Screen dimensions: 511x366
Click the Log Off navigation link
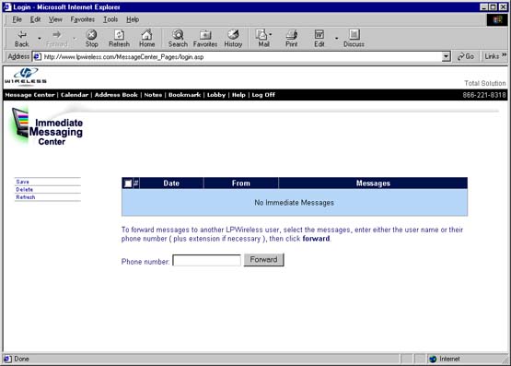pos(263,95)
